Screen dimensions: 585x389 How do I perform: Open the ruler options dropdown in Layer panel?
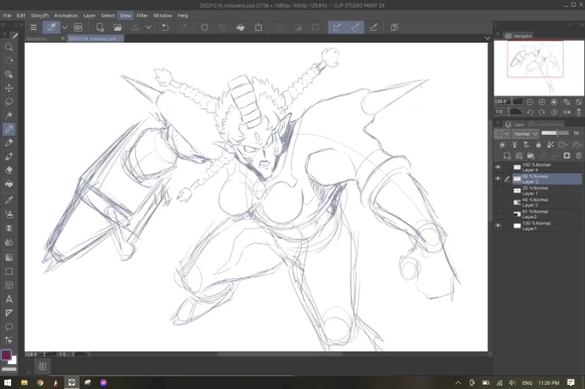pos(577,144)
